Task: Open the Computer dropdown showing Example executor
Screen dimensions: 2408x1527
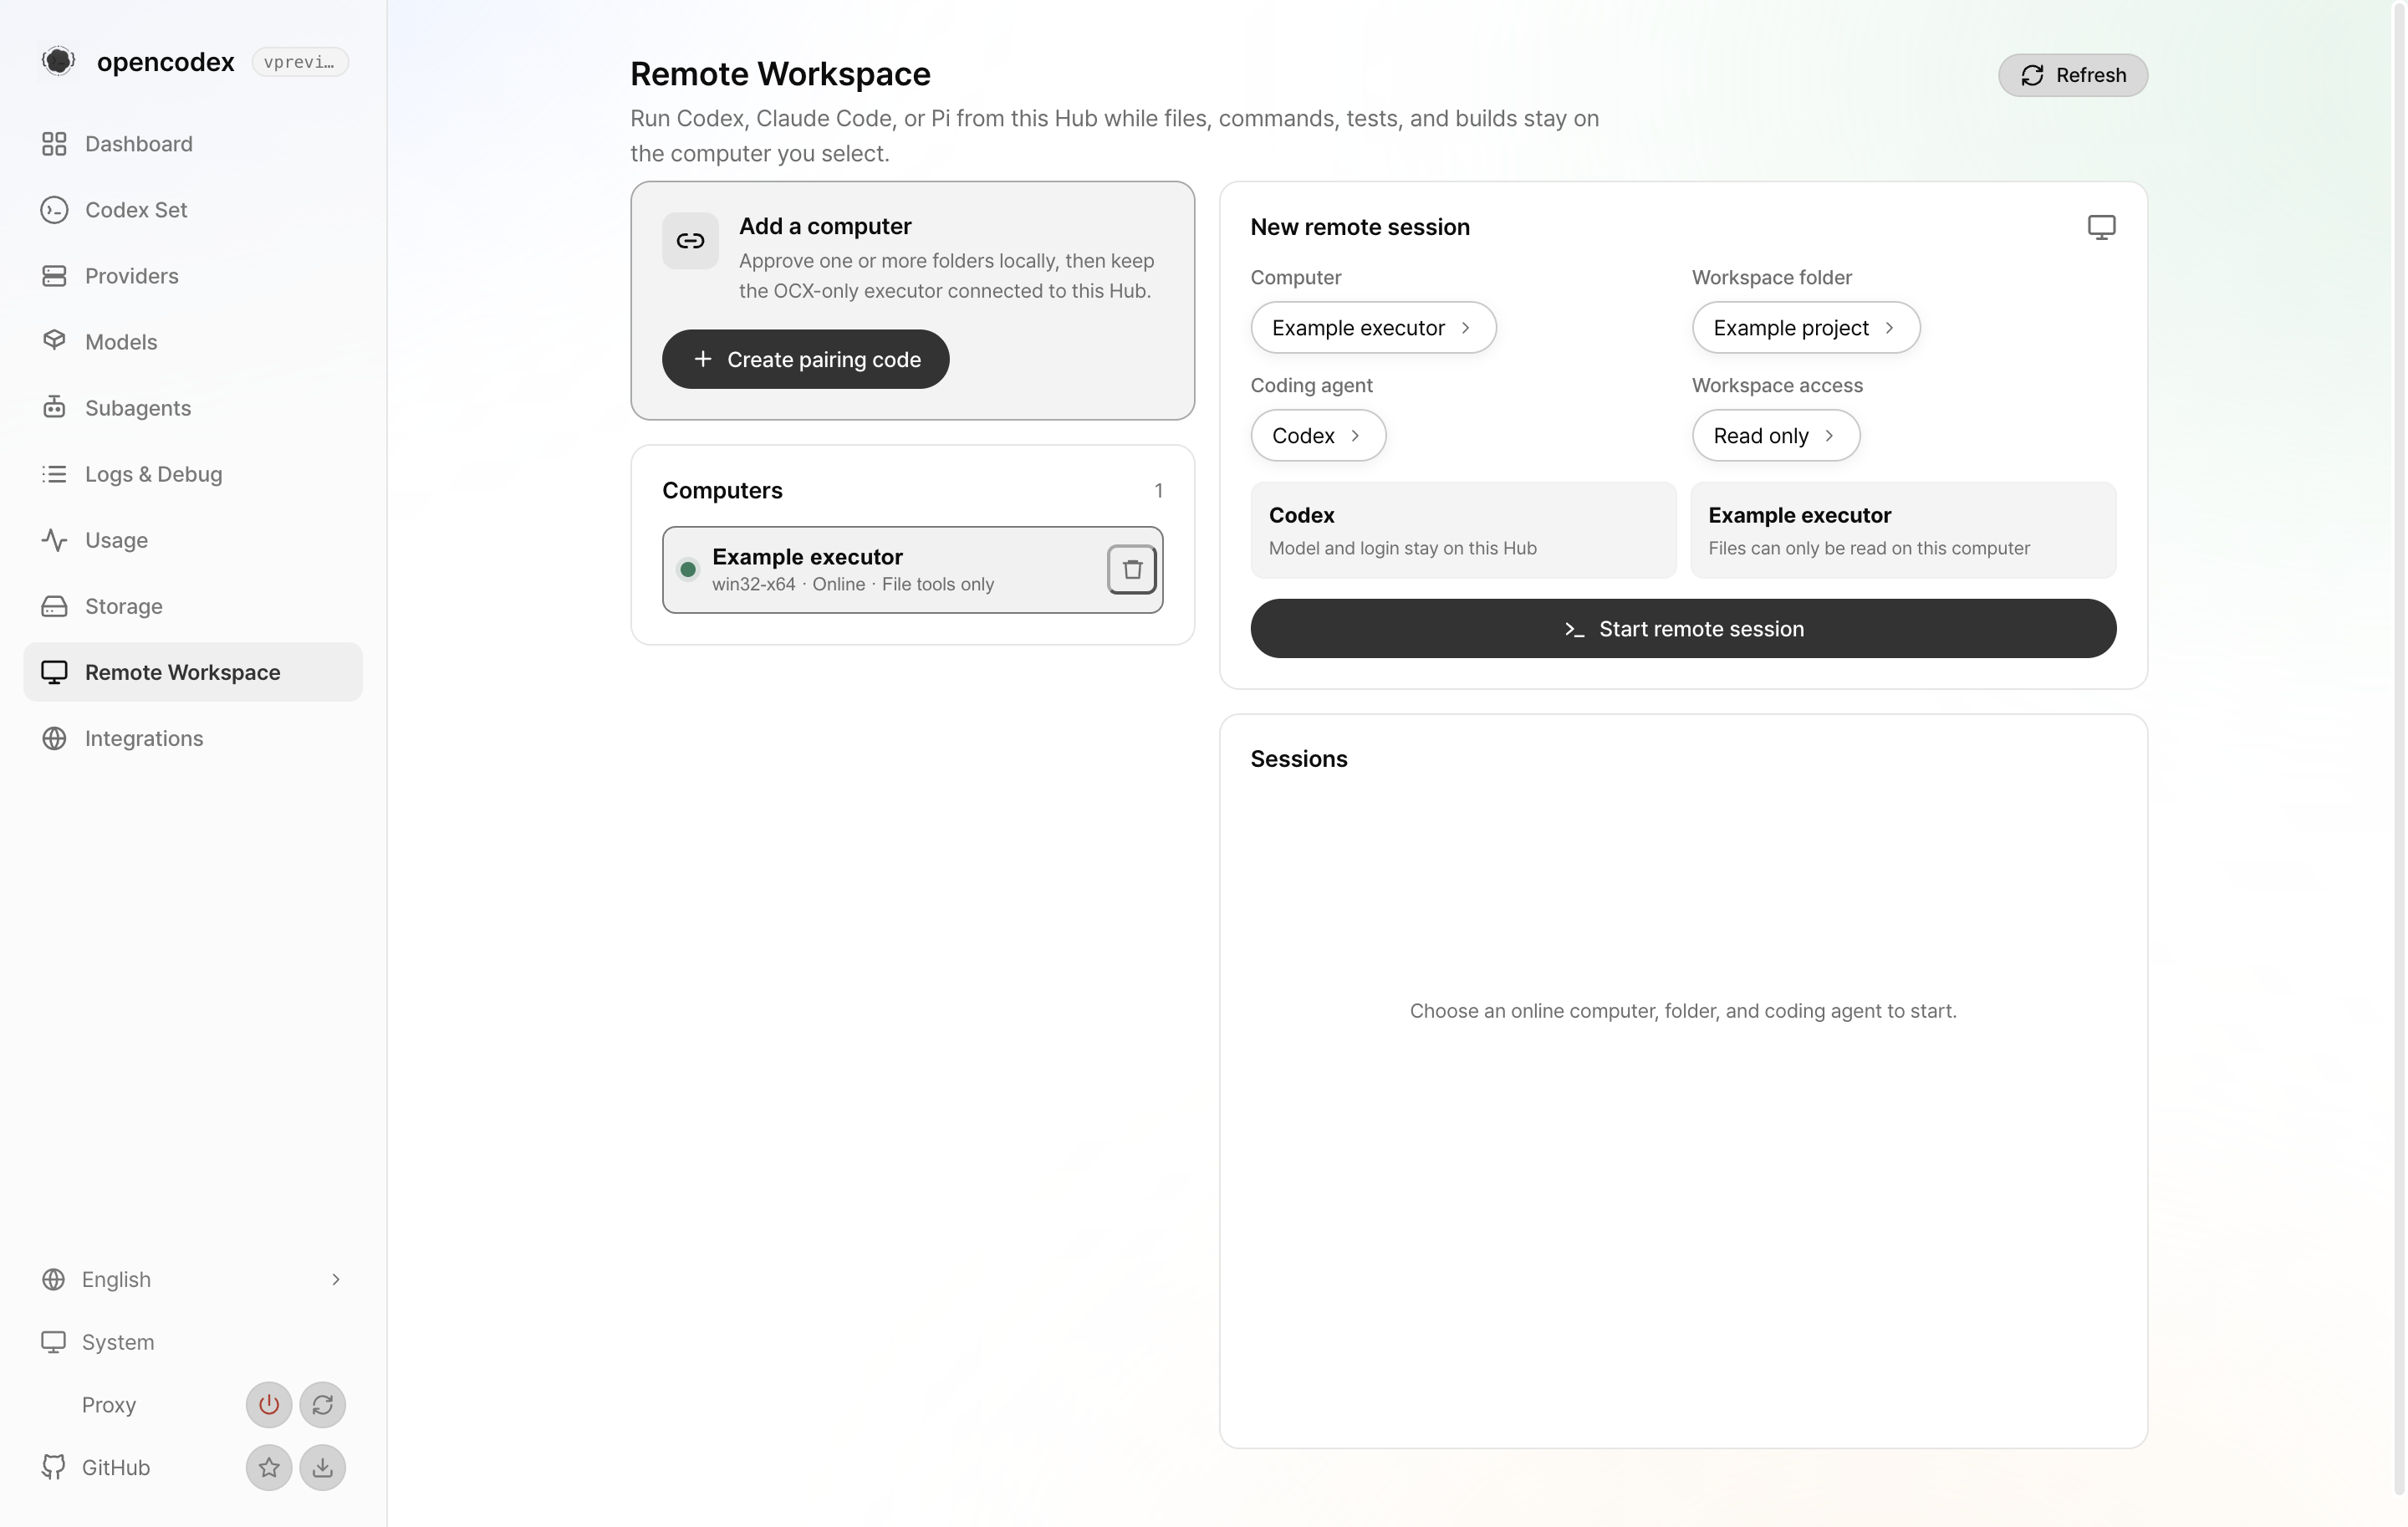Action: click(1373, 328)
